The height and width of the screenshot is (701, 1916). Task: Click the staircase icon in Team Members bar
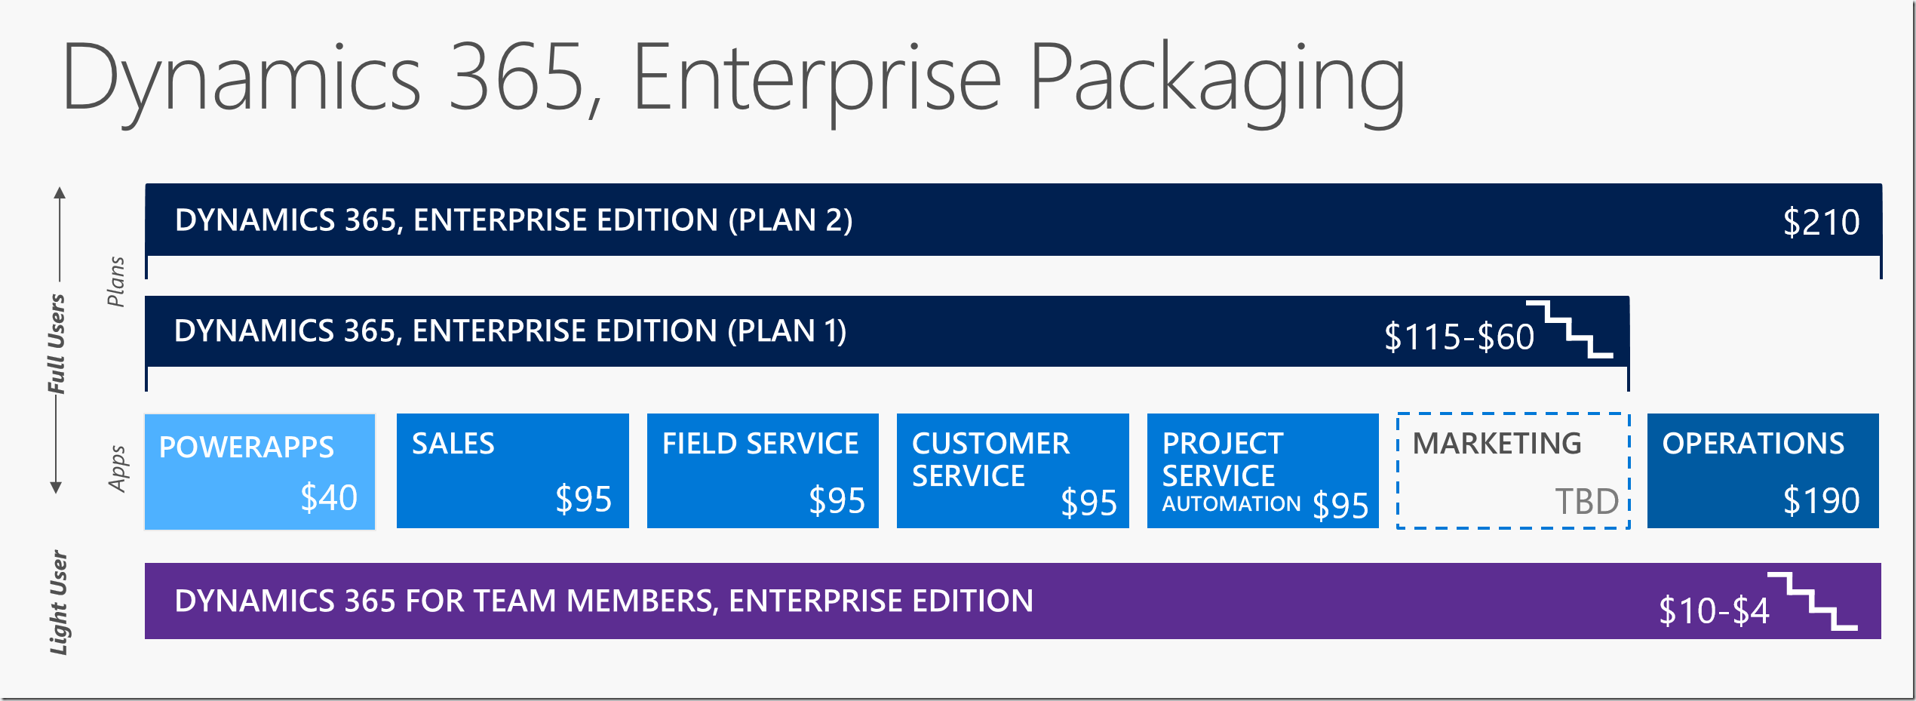1813,601
